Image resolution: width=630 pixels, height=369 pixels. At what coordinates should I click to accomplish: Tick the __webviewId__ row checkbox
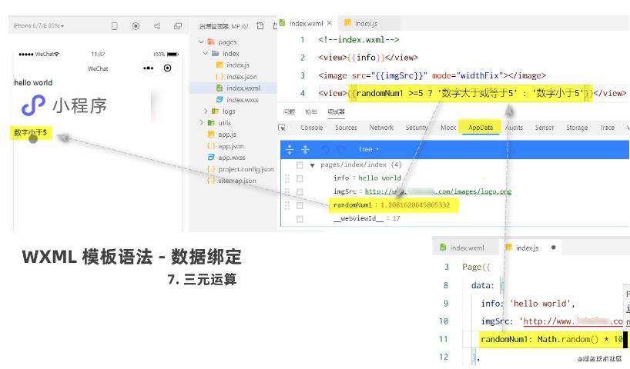[x=300, y=219]
